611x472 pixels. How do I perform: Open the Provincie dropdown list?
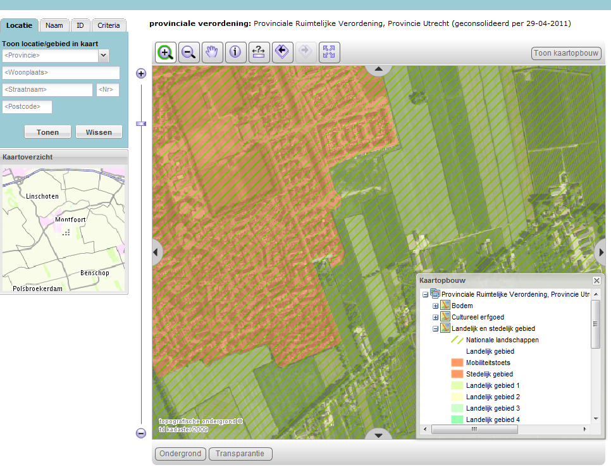point(103,56)
